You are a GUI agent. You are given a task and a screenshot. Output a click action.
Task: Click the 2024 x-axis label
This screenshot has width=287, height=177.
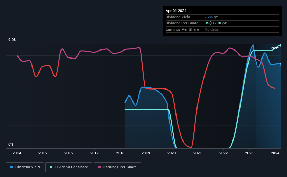pos(275,153)
